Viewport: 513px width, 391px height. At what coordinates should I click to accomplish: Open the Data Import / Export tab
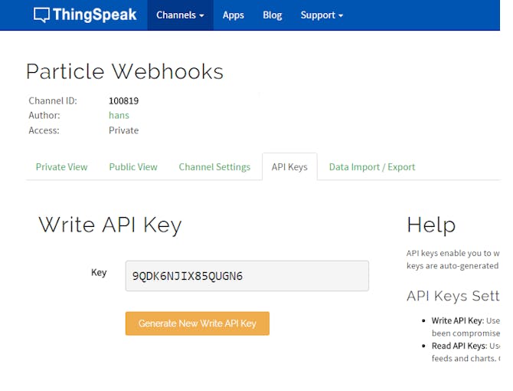tap(372, 167)
